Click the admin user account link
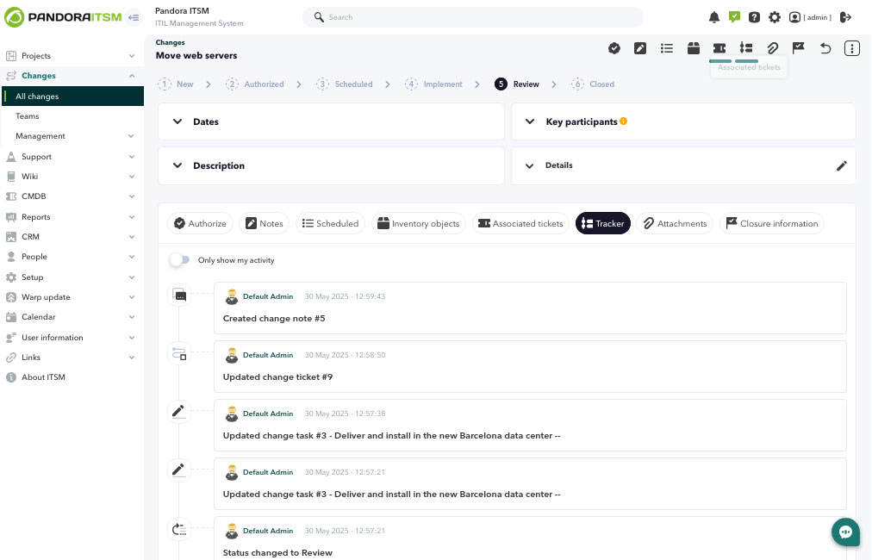Image resolution: width=872 pixels, height=560 pixels. pos(810,17)
